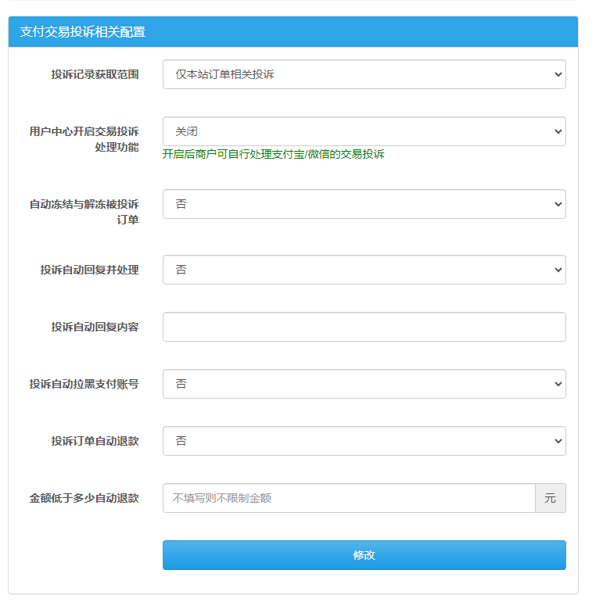Open the 投诉记录获取范围 dropdown

click(364, 74)
